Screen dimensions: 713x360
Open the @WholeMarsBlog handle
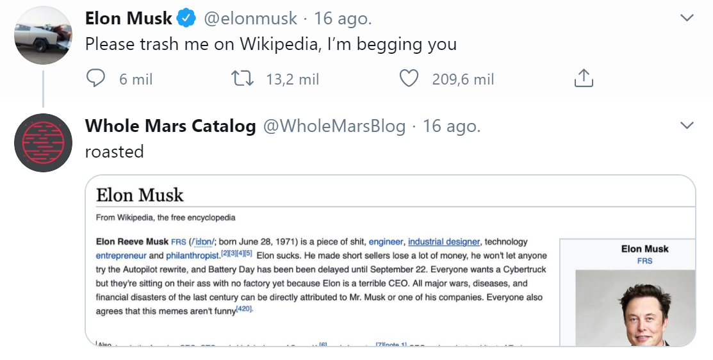(x=334, y=126)
